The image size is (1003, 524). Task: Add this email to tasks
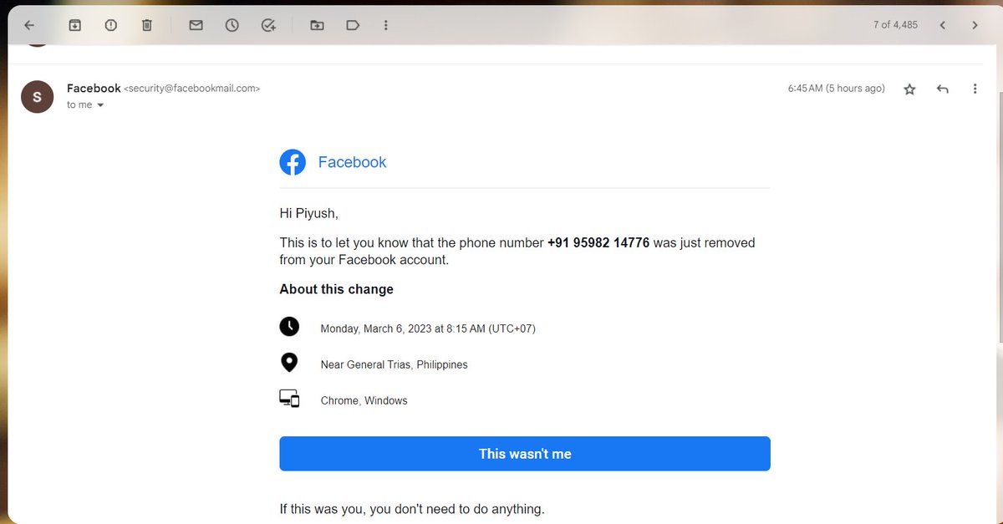click(268, 25)
